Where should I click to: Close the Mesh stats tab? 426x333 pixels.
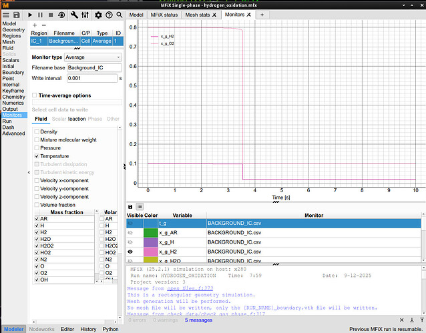[214, 15]
